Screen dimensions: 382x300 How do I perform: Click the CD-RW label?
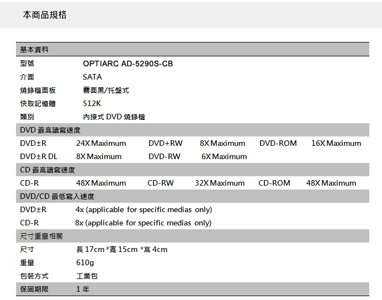[x=161, y=183]
